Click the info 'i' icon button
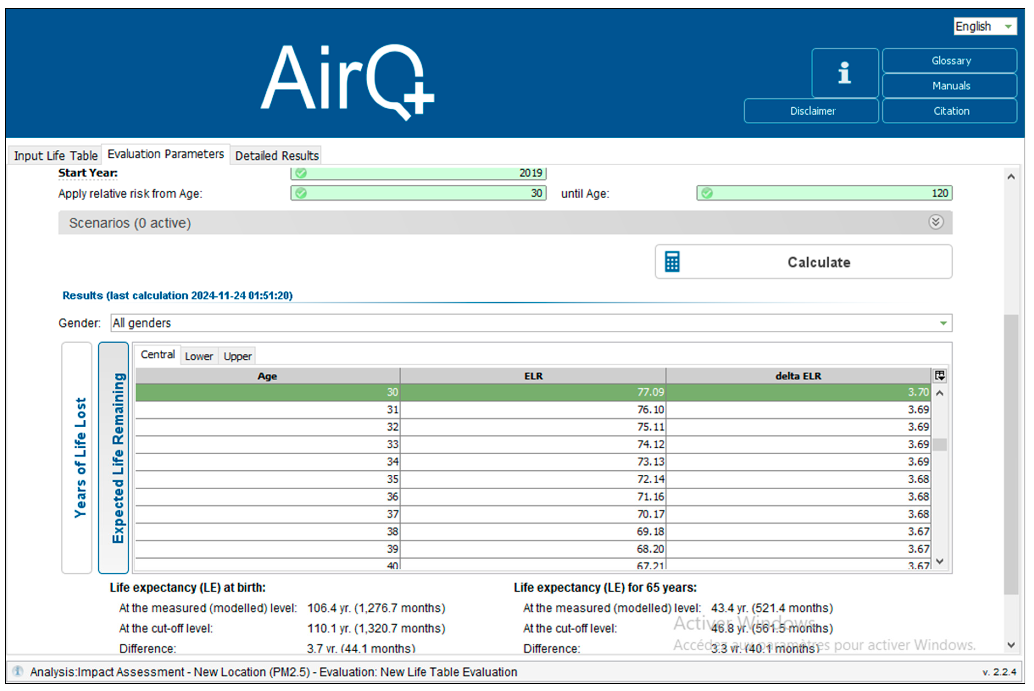The width and height of the screenshot is (1034, 691). coord(844,73)
